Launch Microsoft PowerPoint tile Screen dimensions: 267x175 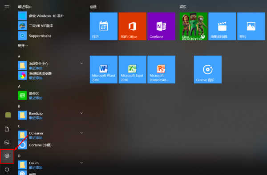(161, 69)
